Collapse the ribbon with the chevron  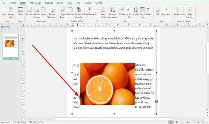[x=207, y=21]
